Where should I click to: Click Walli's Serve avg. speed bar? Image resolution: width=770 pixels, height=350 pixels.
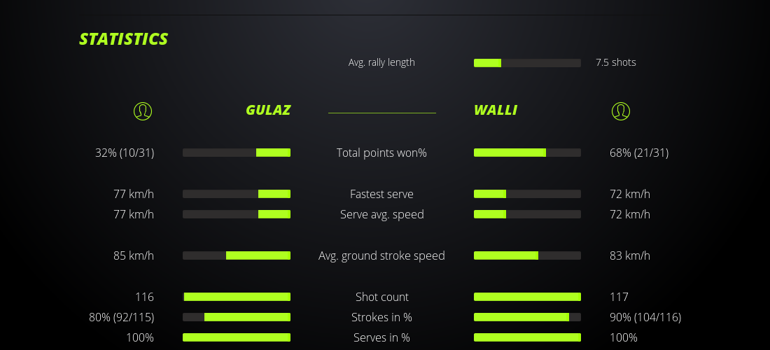tap(527, 214)
